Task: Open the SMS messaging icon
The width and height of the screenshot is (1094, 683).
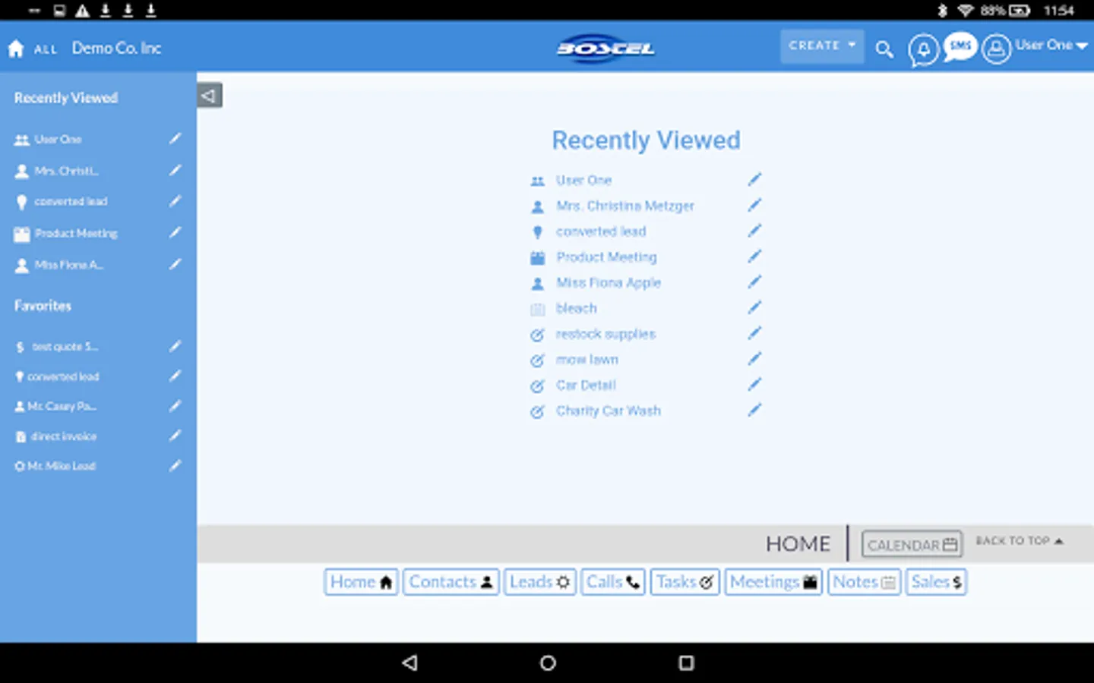Action: point(959,46)
